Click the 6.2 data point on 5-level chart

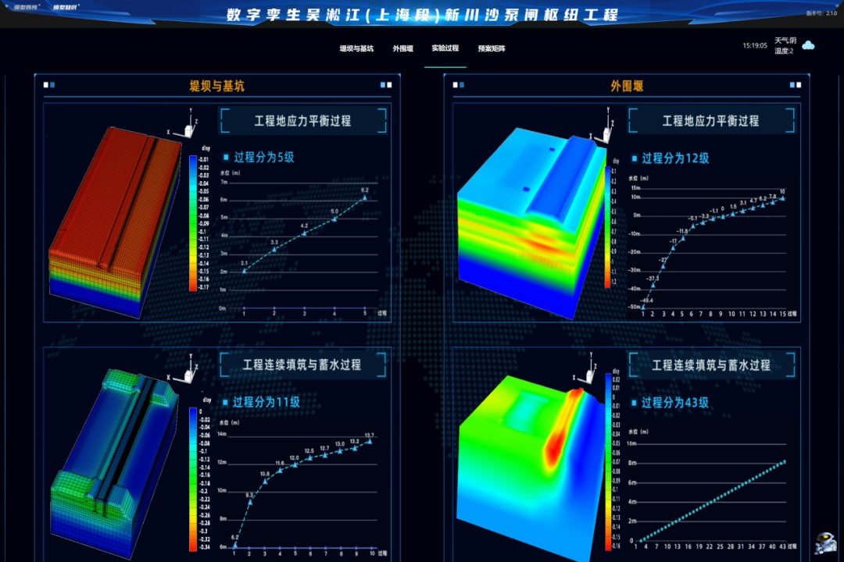(363, 197)
